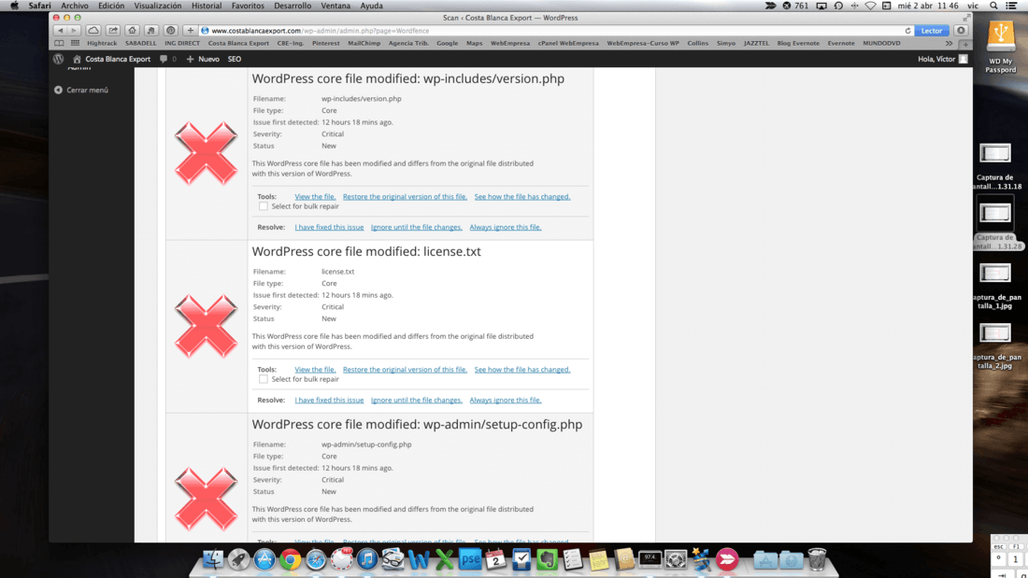Open the Ventana menu
Screen dimensions: 1028x578
[x=336, y=6]
